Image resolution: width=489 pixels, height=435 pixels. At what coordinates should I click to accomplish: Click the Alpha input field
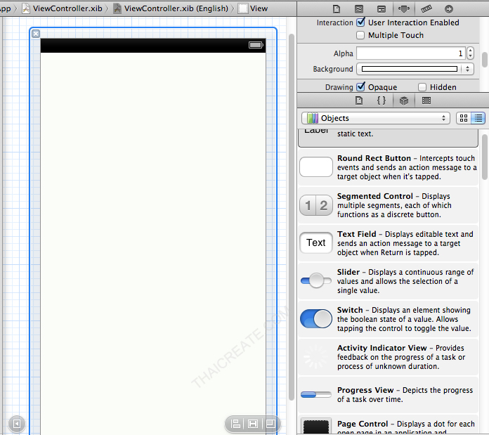[411, 53]
